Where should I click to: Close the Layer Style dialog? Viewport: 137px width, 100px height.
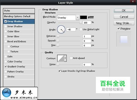[133, 1]
